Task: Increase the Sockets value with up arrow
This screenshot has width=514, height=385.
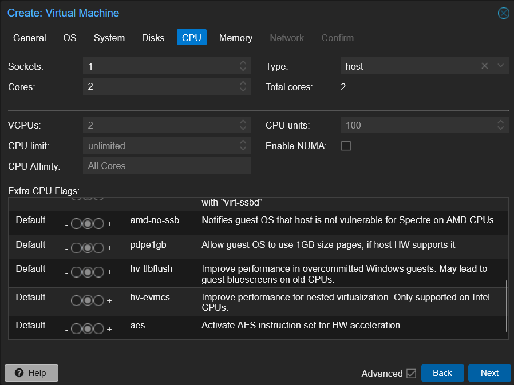Action: (243, 63)
